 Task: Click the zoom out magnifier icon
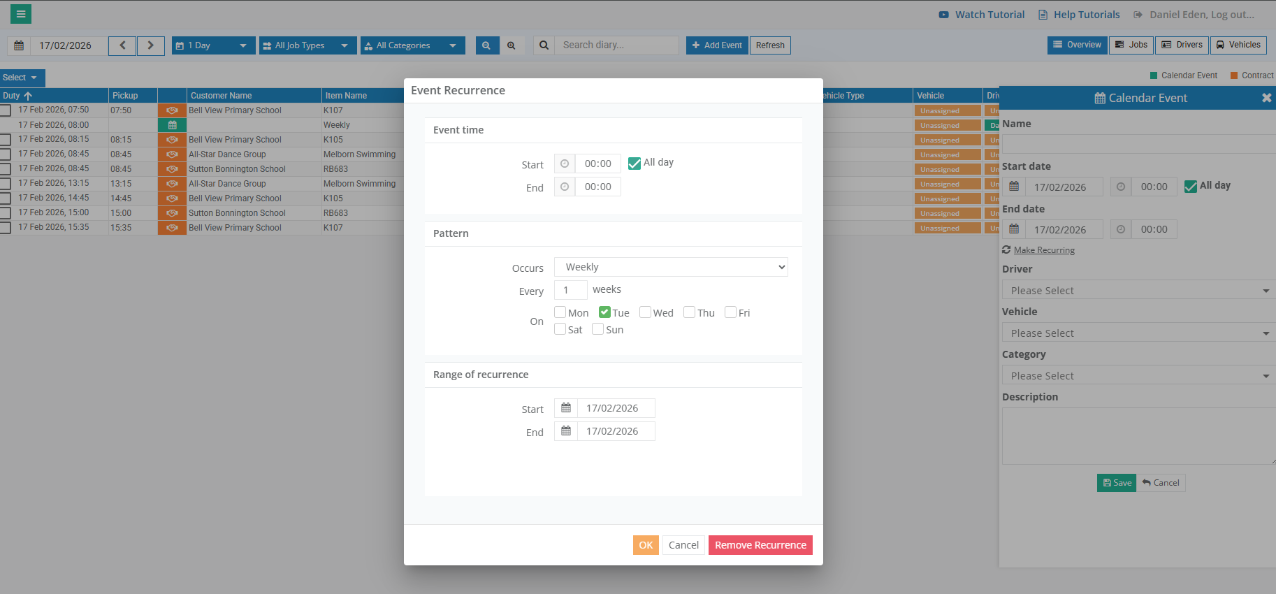[486, 45]
